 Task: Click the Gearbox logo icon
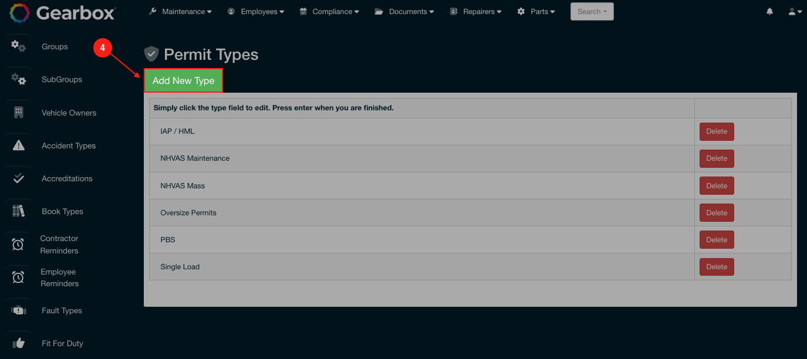[19, 12]
